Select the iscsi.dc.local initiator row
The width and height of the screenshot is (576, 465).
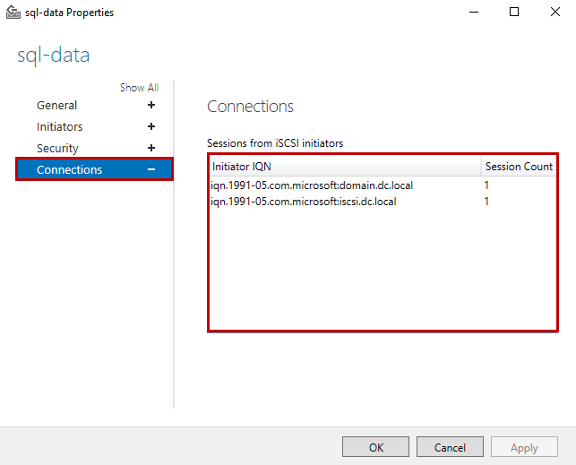(303, 202)
